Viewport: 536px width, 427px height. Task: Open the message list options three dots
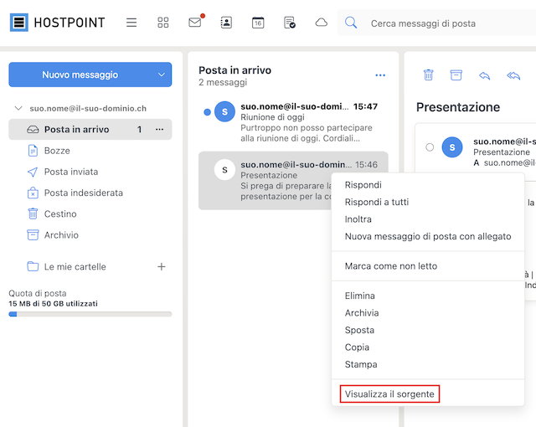pos(380,75)
